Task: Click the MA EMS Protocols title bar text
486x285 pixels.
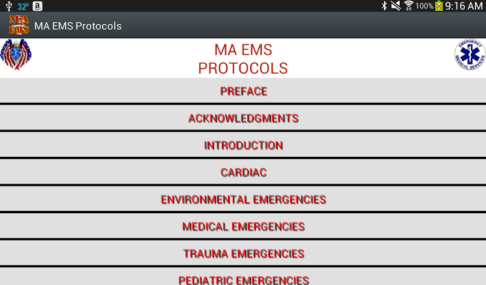Action: click(78, 26)
